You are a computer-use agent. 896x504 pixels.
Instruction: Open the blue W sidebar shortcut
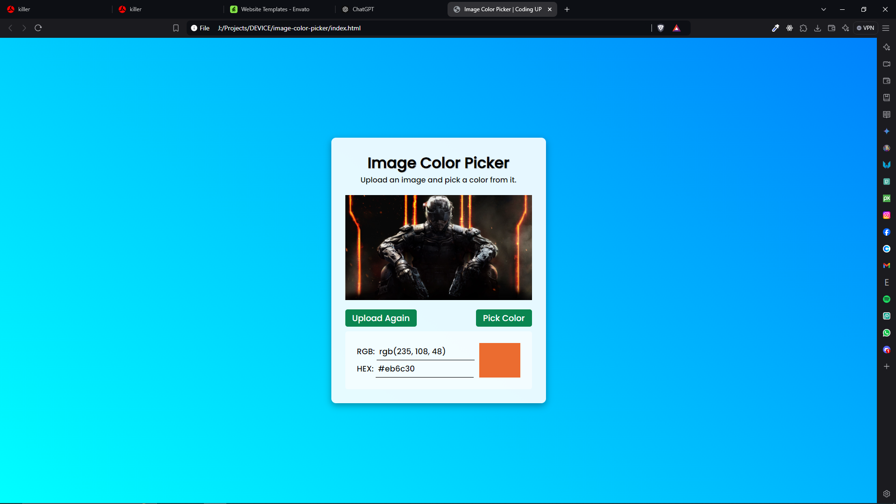[887, 165]
